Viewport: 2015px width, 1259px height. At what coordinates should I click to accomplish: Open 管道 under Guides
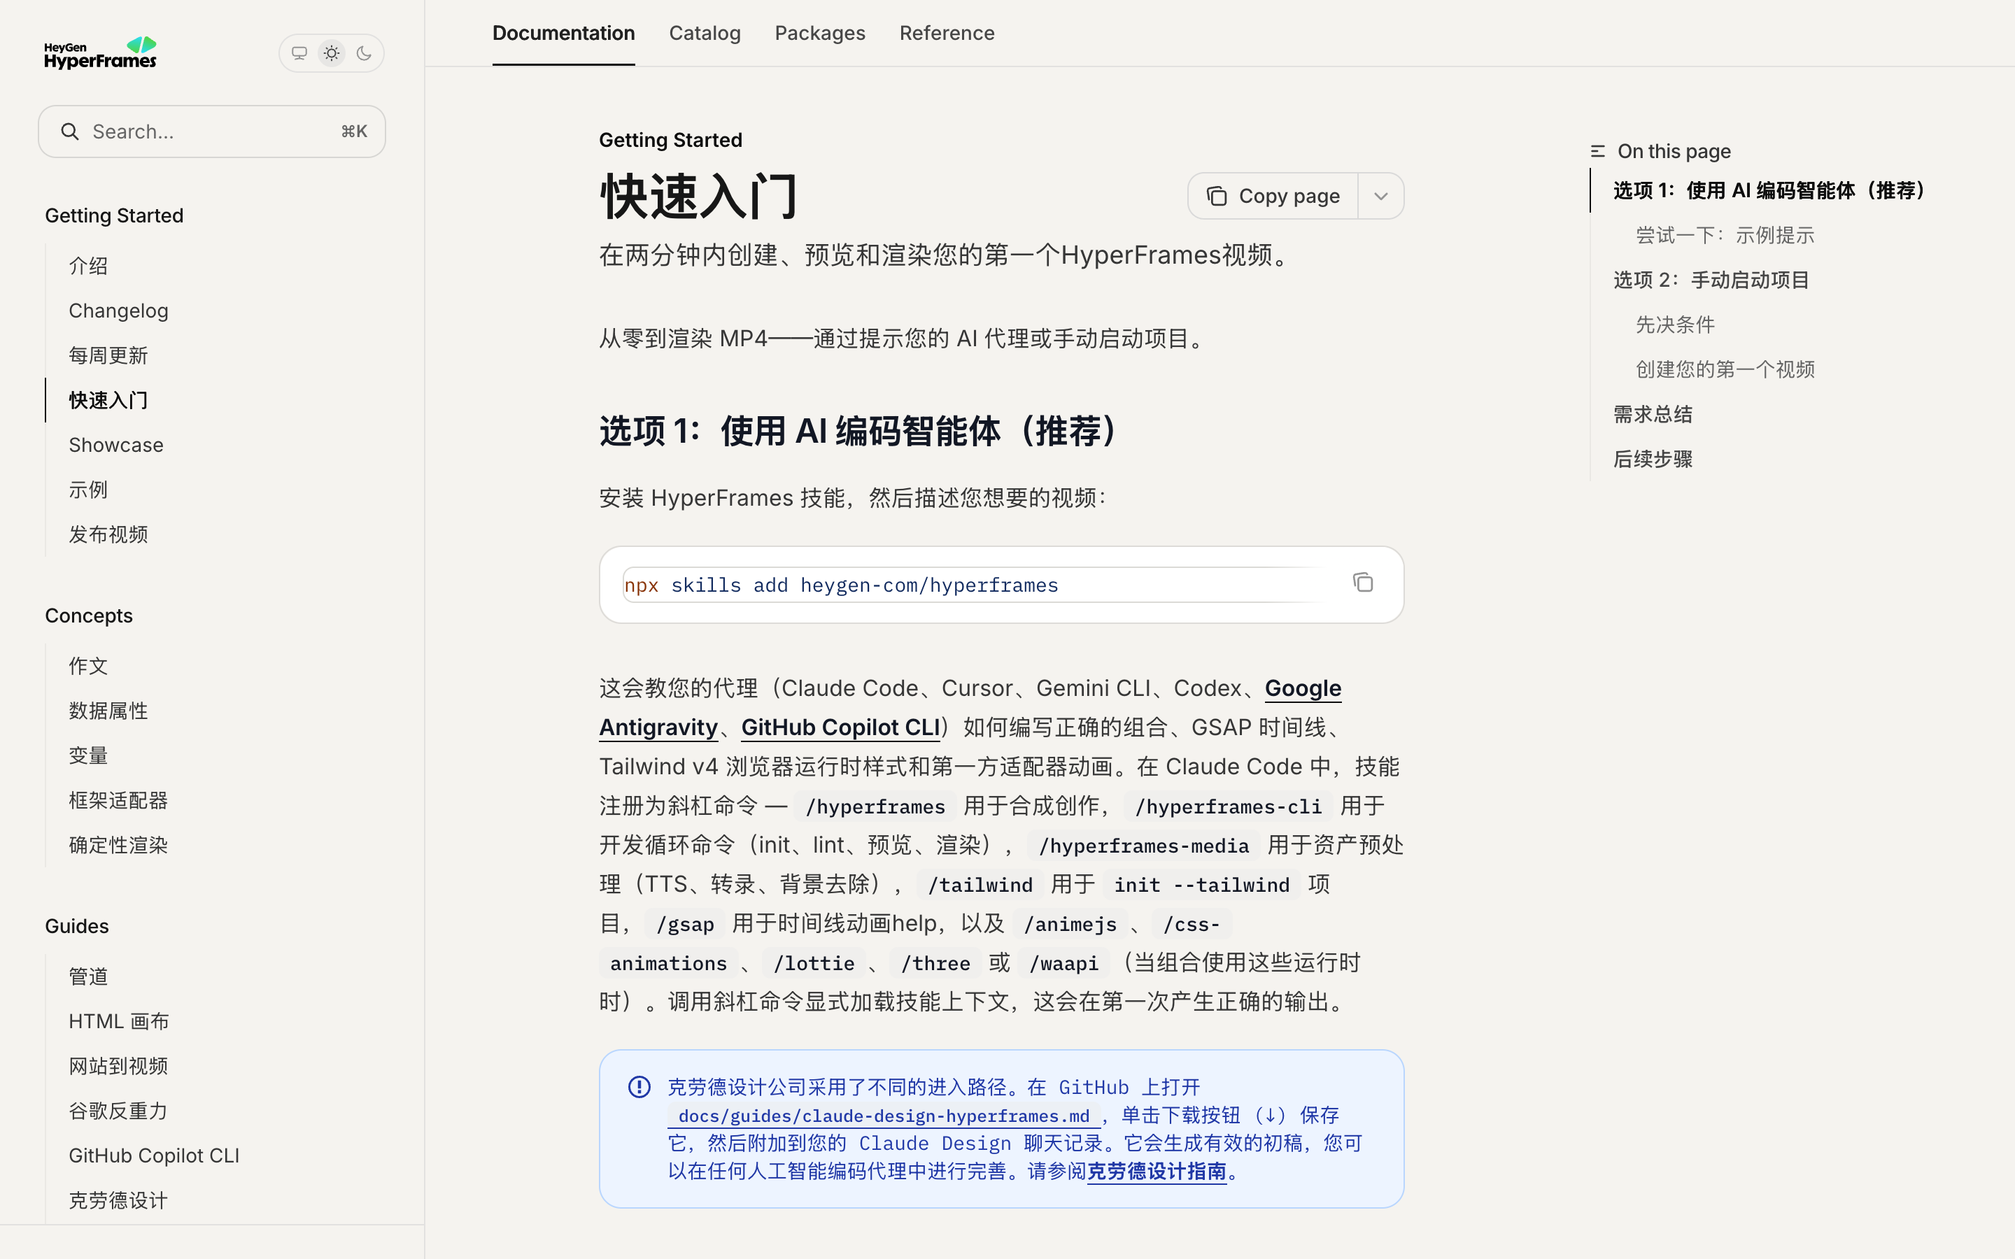(88, 976)
